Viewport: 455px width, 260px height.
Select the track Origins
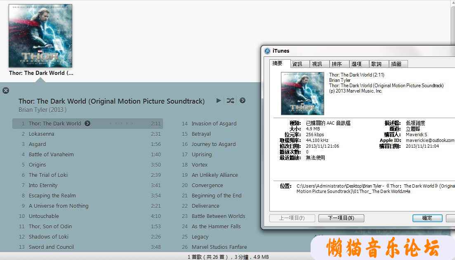(x=87, y=165)
